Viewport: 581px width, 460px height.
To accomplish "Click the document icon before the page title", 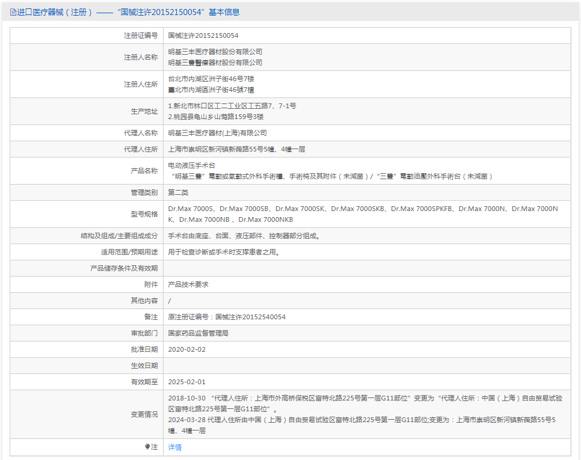I will click(x=13, y=12).
